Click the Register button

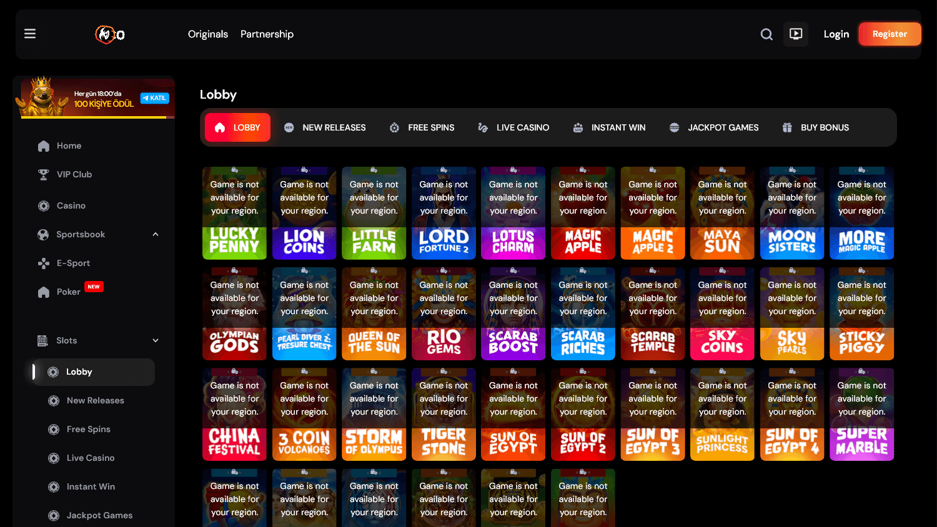click(890, 34)
